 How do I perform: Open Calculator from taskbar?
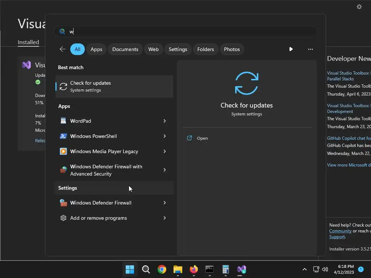[x=225, y=269]
